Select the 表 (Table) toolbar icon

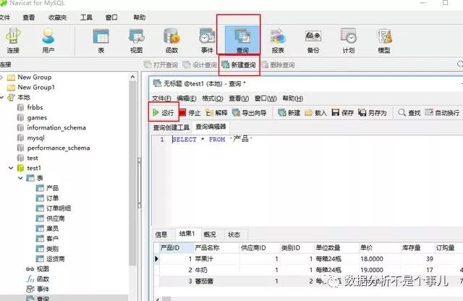[101, 39]
